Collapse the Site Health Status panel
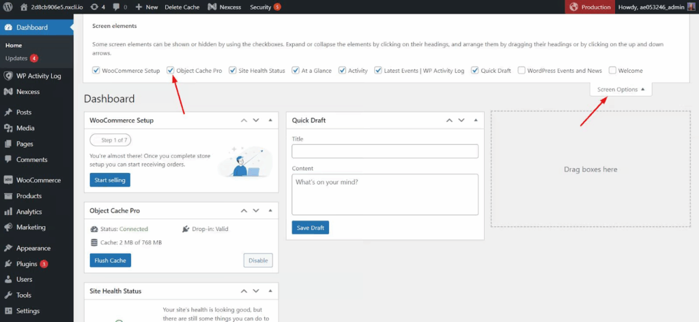 [x=270, y=291]
